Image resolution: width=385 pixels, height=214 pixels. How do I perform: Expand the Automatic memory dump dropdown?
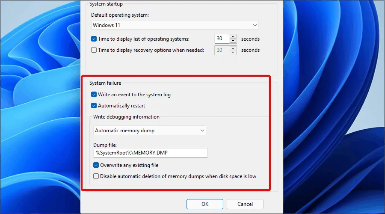(149, 131)
